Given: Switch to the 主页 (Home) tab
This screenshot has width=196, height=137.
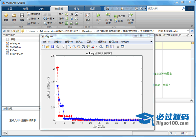Looking at the screenshot, I should tap(10, 8).
